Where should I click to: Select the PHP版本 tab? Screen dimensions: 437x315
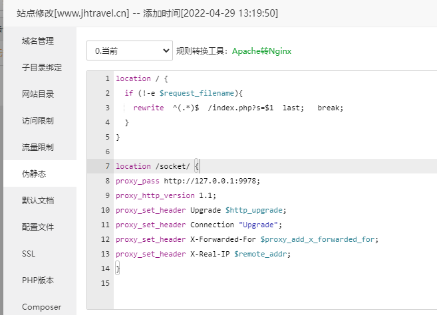coord(37,280)
